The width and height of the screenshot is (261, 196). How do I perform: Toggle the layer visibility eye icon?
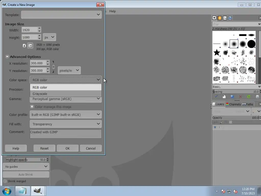coord(215,127)
